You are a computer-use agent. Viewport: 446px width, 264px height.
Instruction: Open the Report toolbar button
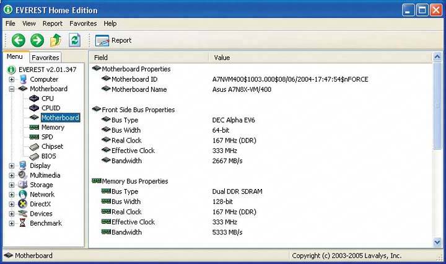click(x=114, y=40)
